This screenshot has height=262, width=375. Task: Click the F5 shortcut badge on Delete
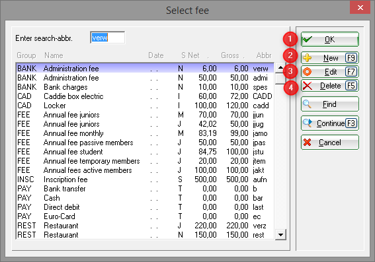click(351, 85)
